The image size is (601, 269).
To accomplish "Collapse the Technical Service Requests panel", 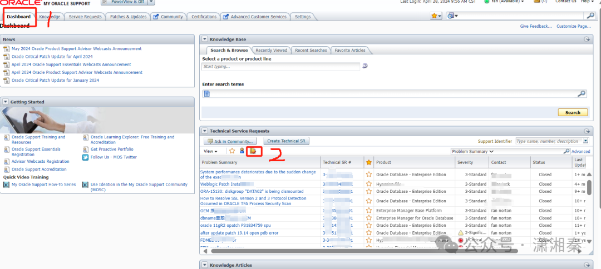I will pyautogui.click(x=205, y=131).
